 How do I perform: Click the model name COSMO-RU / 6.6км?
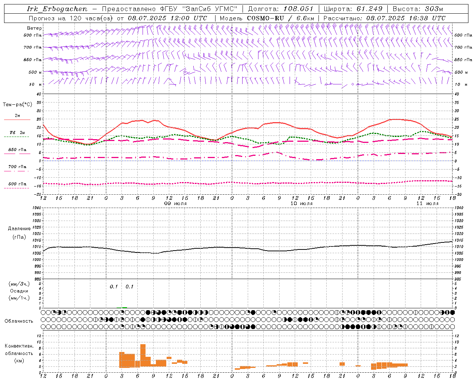[280, 18]
